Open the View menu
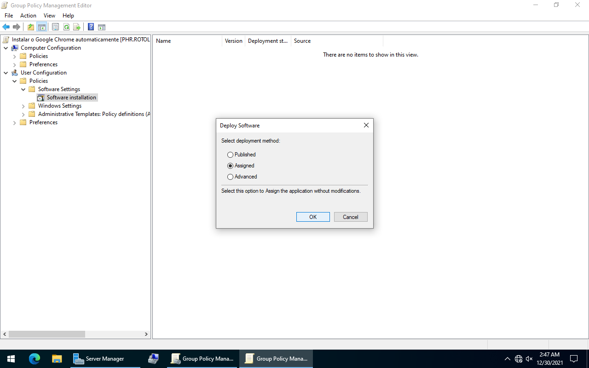Viewport: 589px width, 368px height. (x=49, y=16)
